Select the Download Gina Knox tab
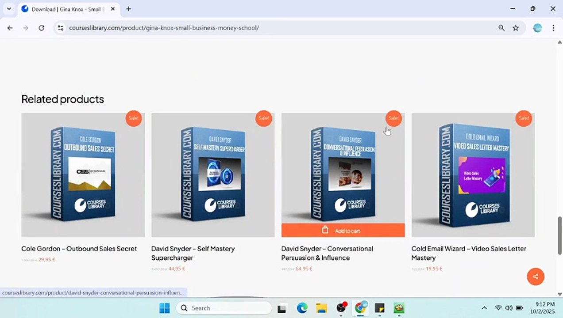The image size is (563, 318). pos(69,9)
